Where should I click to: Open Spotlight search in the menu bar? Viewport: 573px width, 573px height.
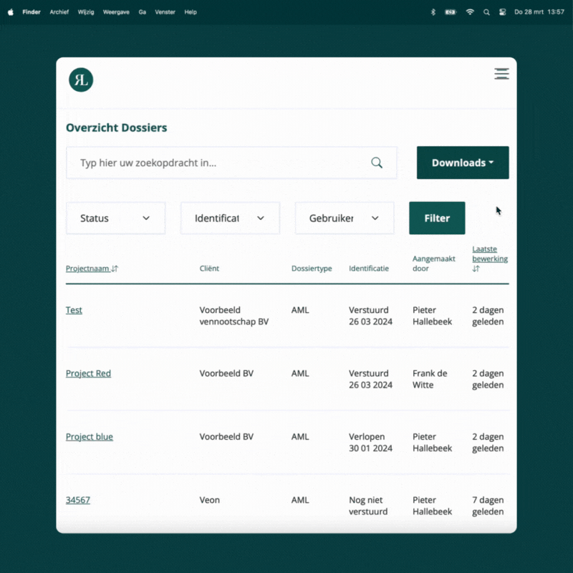pos(487,12)
